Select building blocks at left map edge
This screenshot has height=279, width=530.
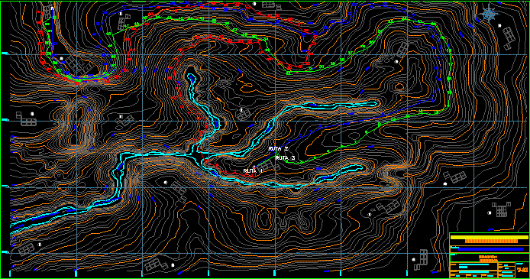coord(24,118)
